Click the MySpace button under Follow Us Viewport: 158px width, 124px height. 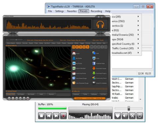(94, 94)
